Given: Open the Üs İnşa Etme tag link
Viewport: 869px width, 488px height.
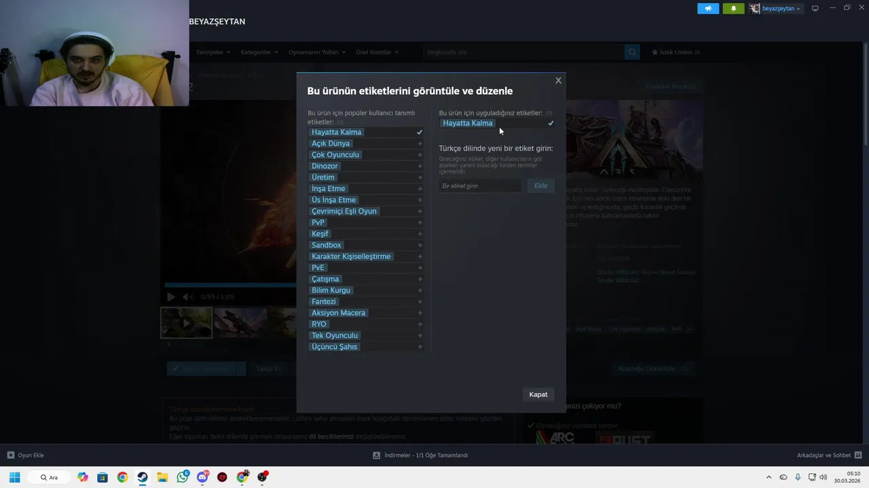Looking at the screenshot, I should [x=333, y=200].
